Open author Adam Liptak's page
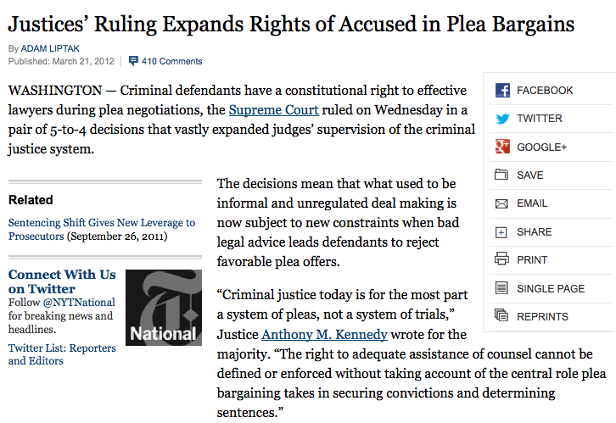The width and height of the screenshot is (616, 423). 50,48
